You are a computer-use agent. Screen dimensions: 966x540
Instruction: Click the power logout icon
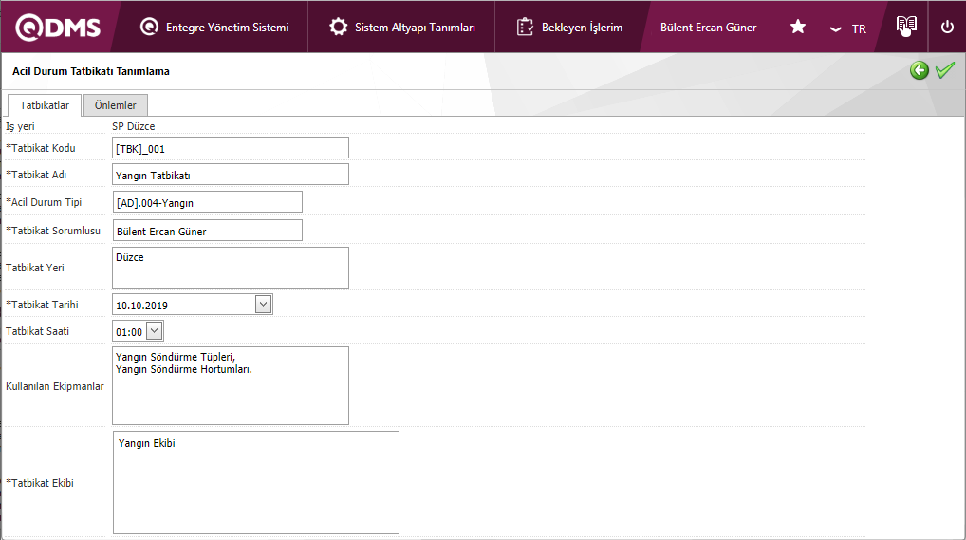tap(947, 28)
